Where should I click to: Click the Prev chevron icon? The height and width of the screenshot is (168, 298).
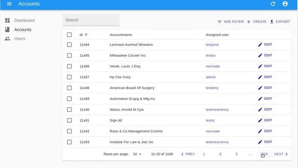[x=182, y=154]
